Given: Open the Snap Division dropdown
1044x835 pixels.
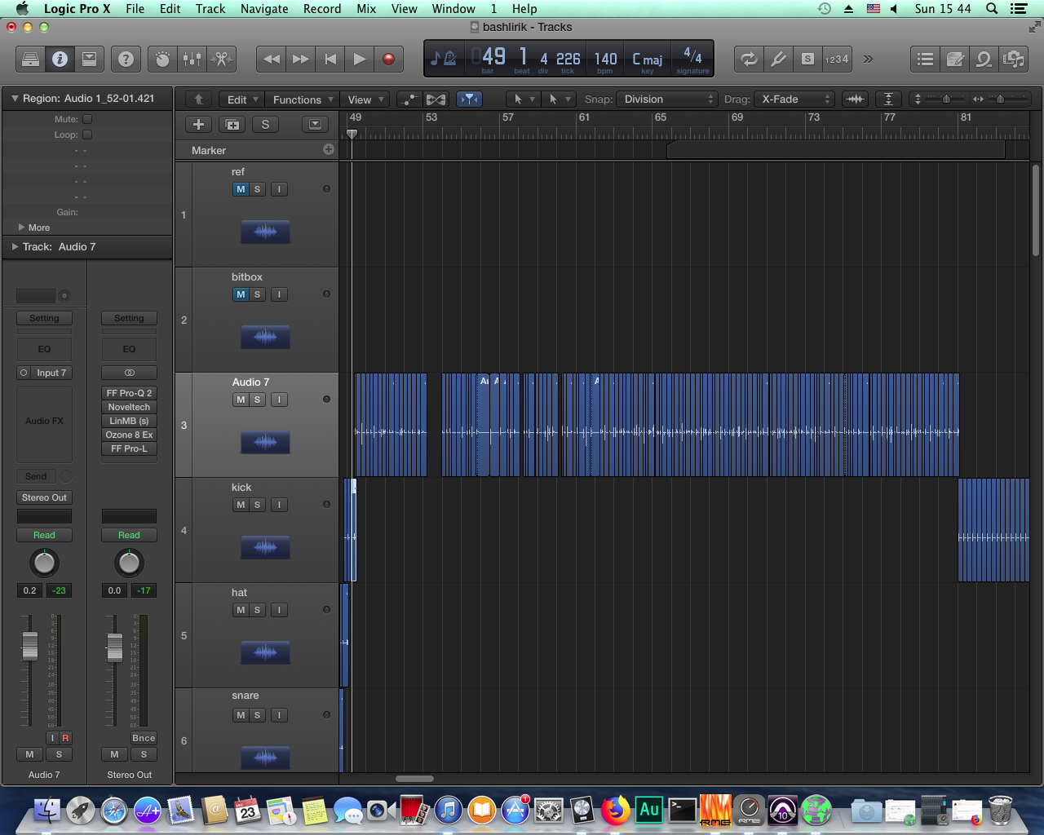Looking at the screenshot, I should [666, 99].
